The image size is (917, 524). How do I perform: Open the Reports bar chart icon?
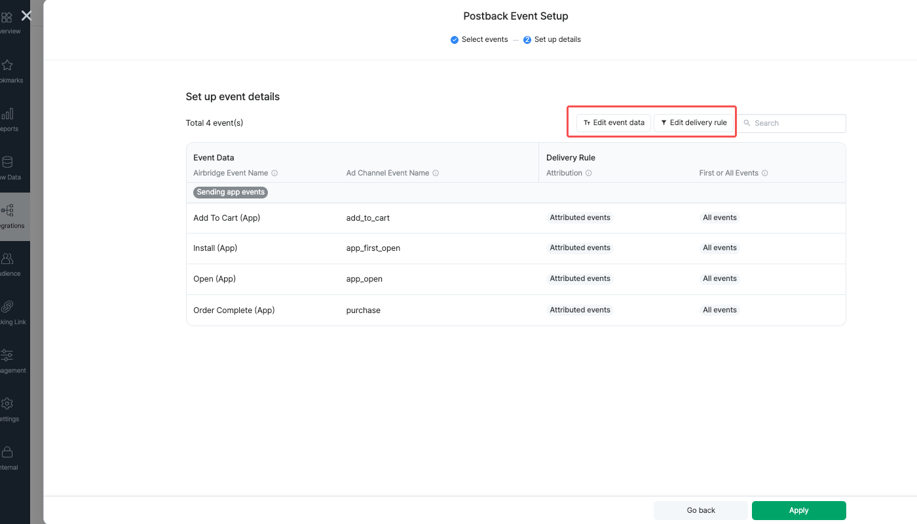[x=7, y=114]
